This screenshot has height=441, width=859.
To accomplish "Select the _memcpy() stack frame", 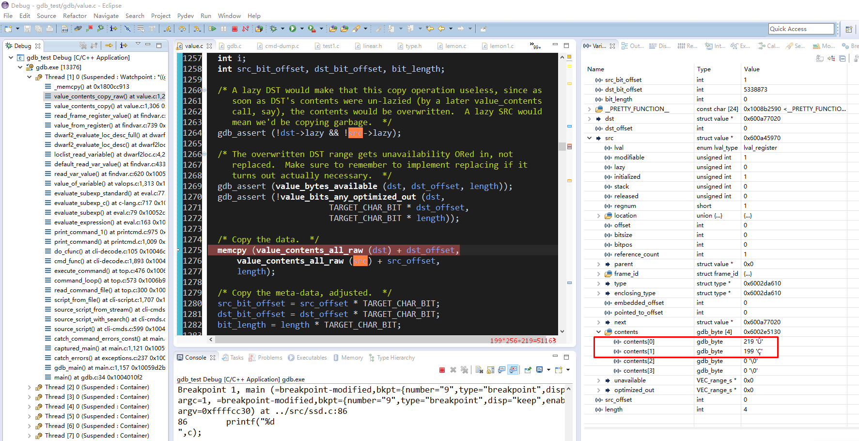I will coord(87,87).
